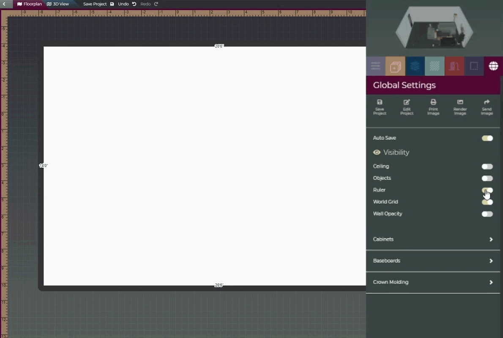503x338 pixels.
Task: Click the Print Image printer icon
Action: [x=433, y=102]
